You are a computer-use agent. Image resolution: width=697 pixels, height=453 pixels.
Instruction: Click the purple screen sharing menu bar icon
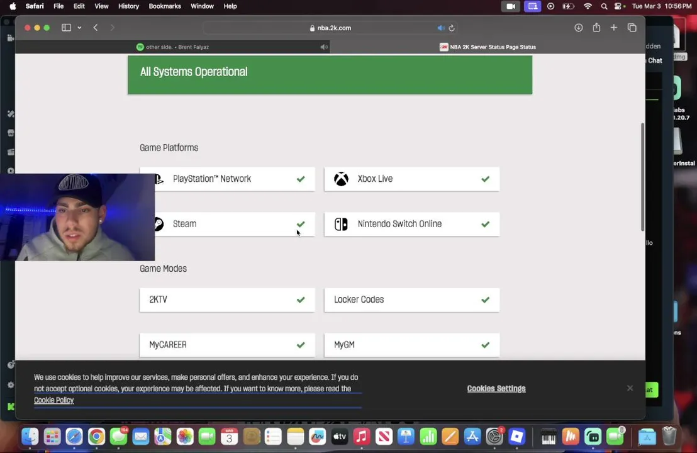pyautogui.click(x=532, y=6)
